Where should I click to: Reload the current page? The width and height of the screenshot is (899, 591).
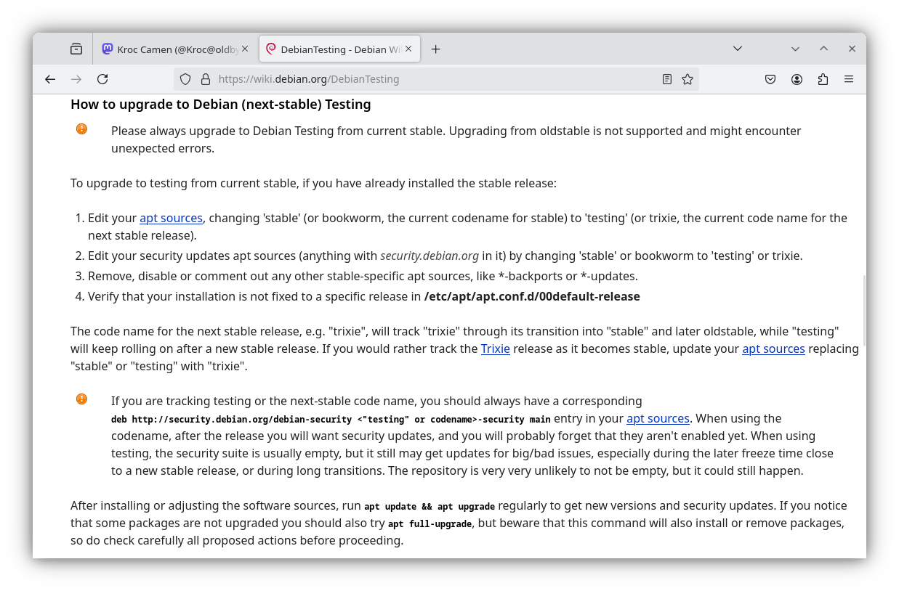point(102,79)
